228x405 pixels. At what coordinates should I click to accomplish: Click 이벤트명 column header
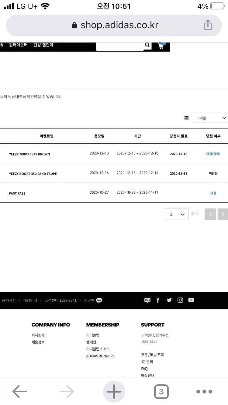(x=47, y=136)
